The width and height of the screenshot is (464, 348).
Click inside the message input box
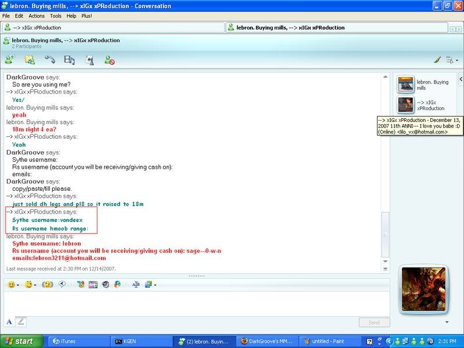197,303
